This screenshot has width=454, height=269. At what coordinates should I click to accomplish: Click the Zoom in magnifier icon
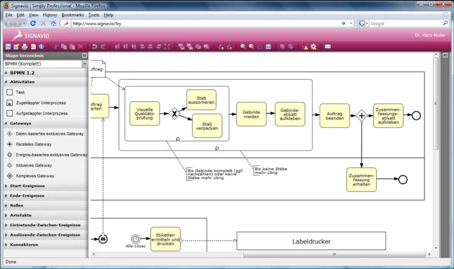pos(243,47)
